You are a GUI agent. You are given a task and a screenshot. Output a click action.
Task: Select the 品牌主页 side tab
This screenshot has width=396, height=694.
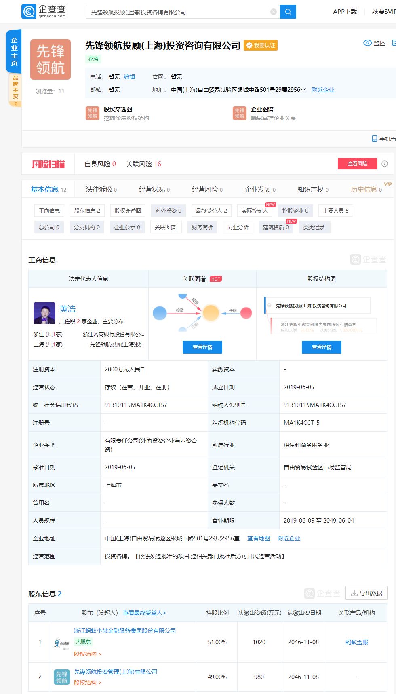coord(15,90)
